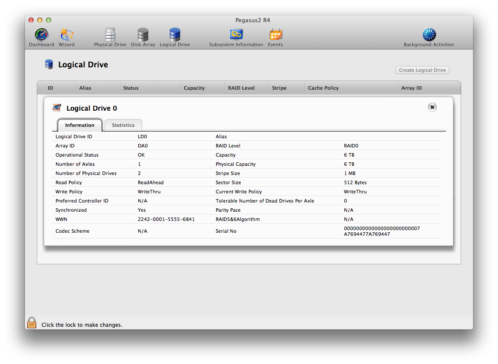Open Subsystem Information
The width and height of the screenshot is (498, 364).
click(236, 37)
